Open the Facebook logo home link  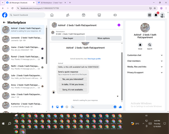pos(5,15)
